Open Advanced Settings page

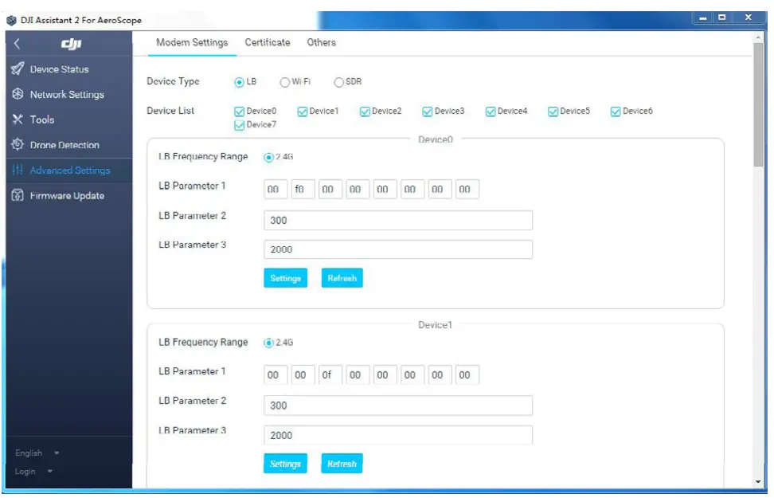69,170
